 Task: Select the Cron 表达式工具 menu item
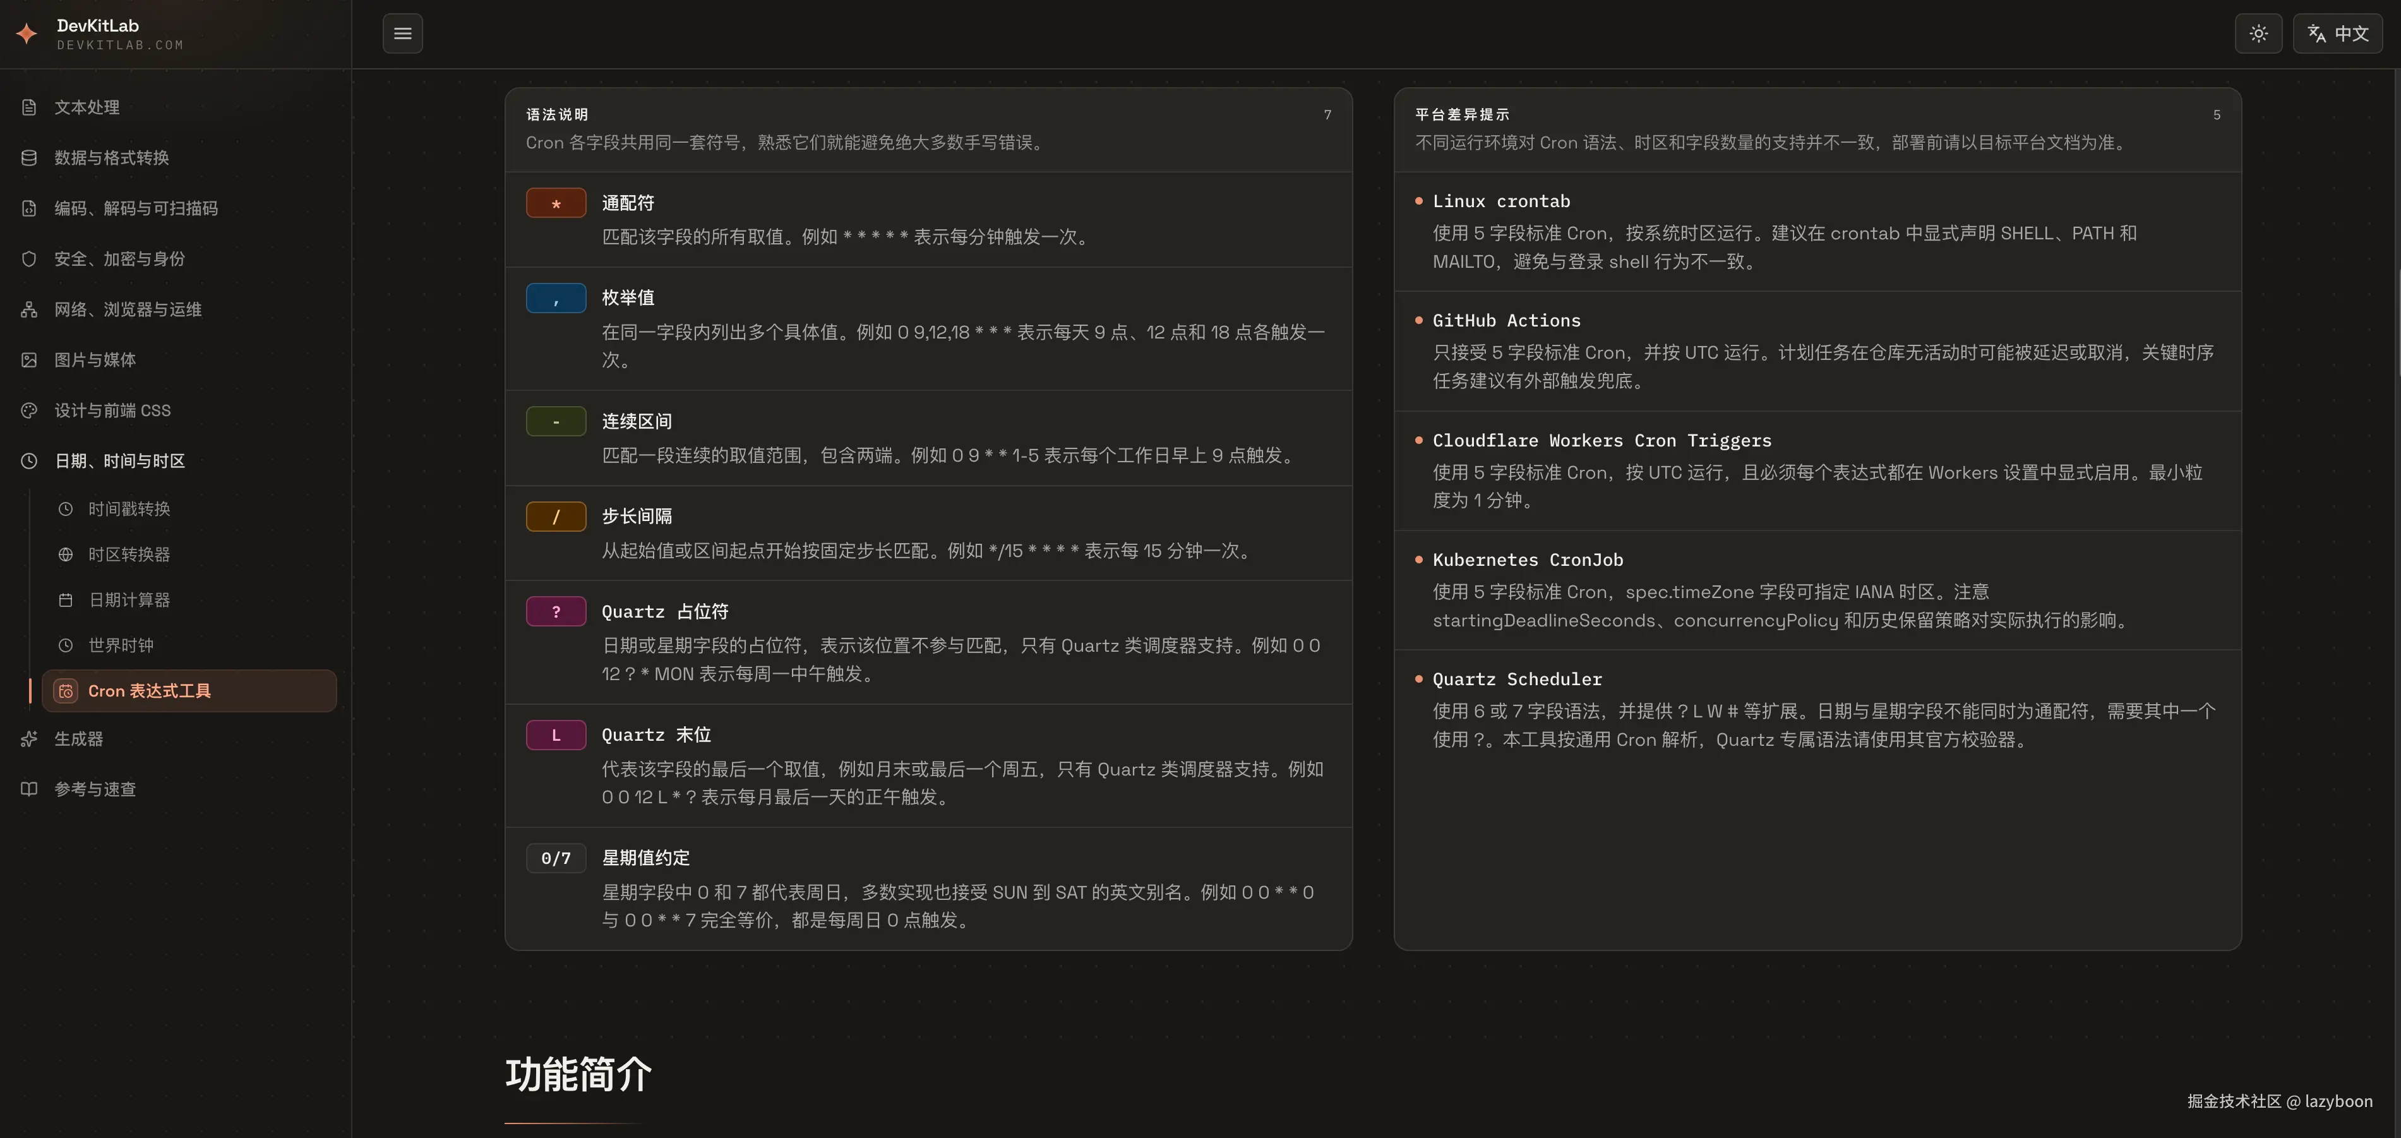(189, 691)
